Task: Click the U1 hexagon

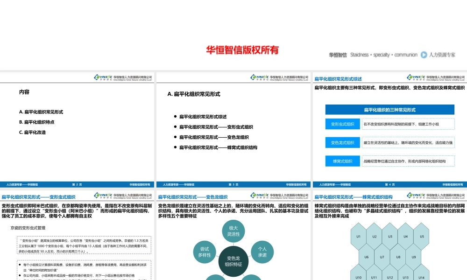Action: (359, 237)
